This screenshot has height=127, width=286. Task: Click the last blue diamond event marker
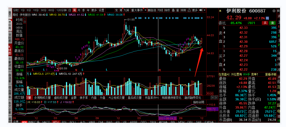pyautogui.click(x=202, y=18)
